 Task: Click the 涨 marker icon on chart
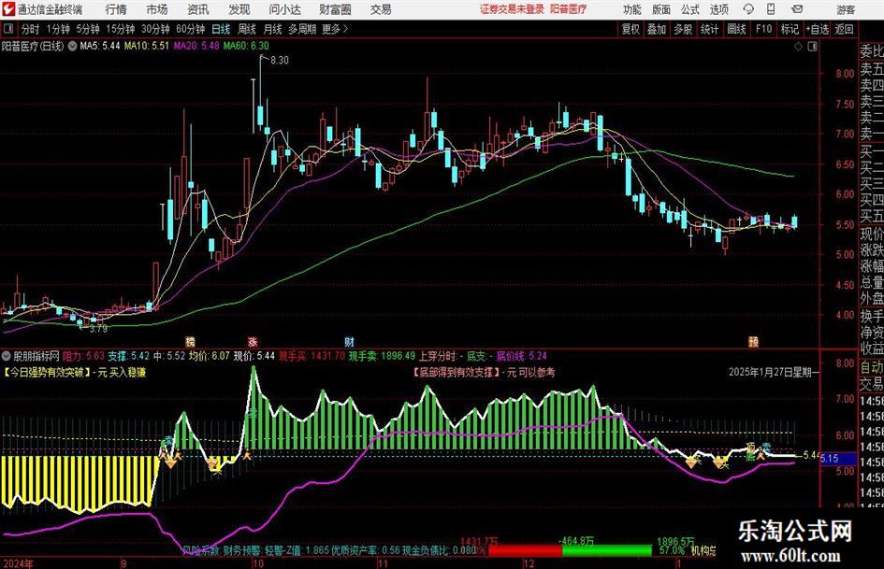253,341
